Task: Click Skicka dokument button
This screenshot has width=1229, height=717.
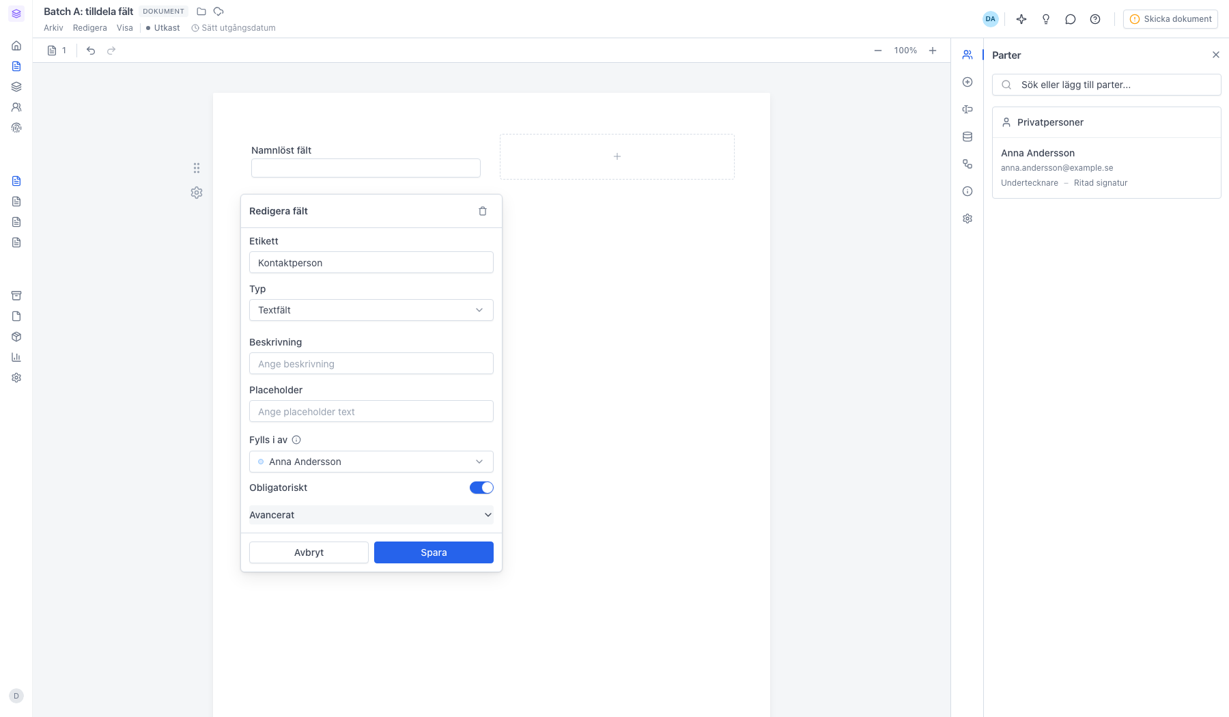Action: 1170,19
